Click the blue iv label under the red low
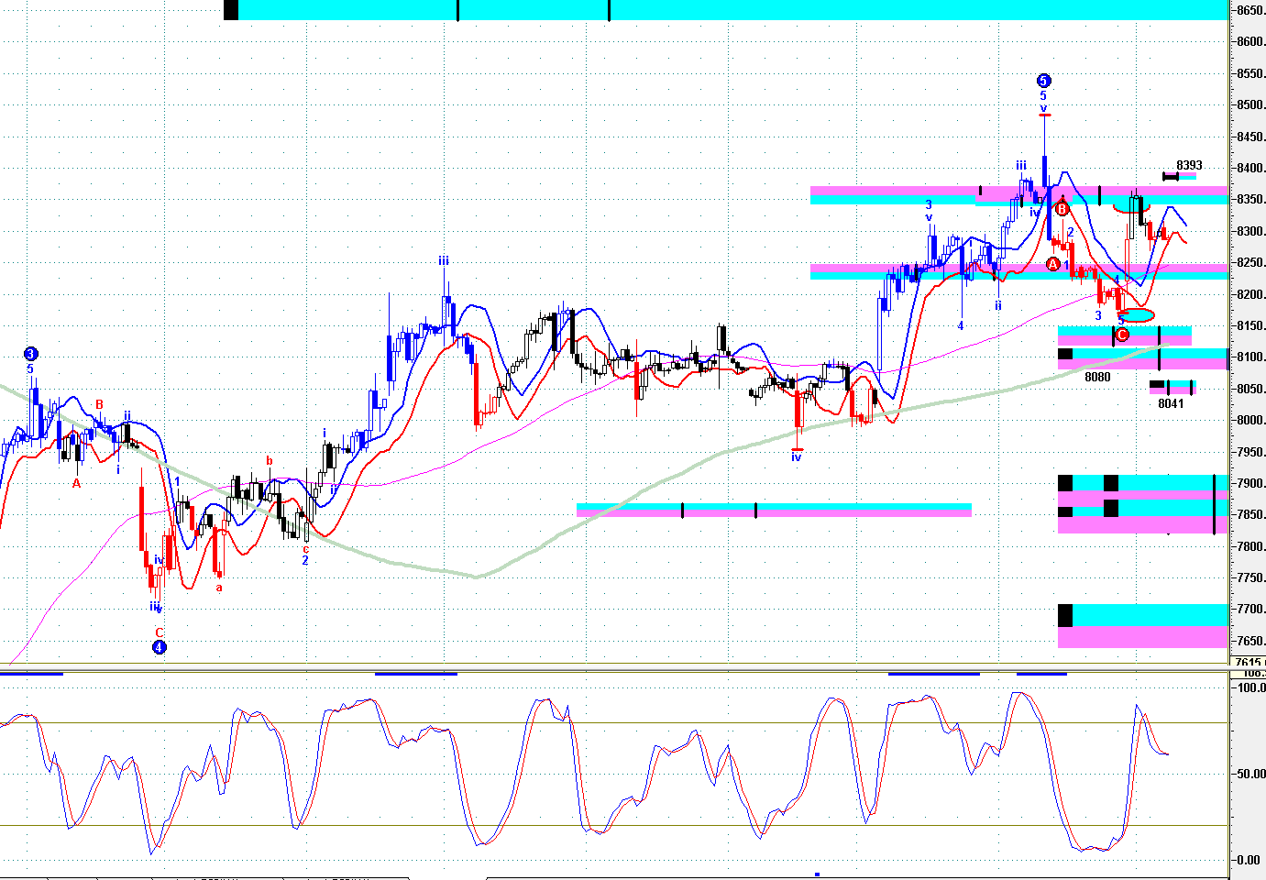Image resolution: width=1266 pixels, height=880 pixels. [x=797, y=456]
